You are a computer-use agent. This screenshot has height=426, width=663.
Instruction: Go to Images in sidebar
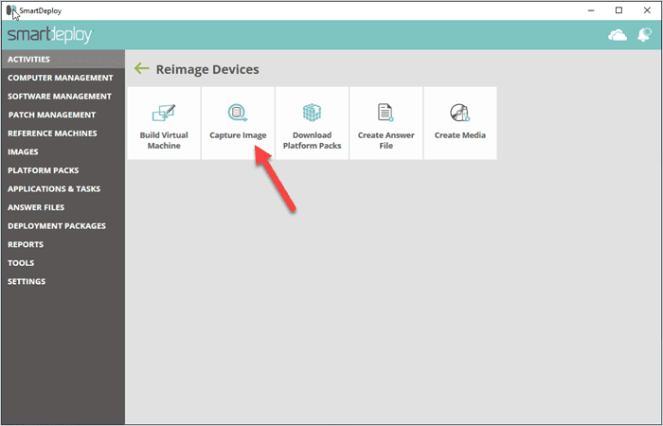[x=63, y=152]
